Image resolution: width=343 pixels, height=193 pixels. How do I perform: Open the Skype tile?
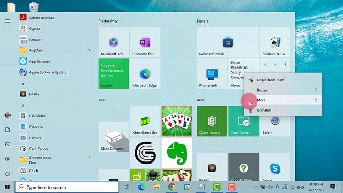point(275,167)
